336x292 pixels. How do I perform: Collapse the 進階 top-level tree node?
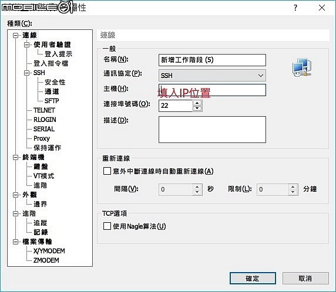coord(15,213)
